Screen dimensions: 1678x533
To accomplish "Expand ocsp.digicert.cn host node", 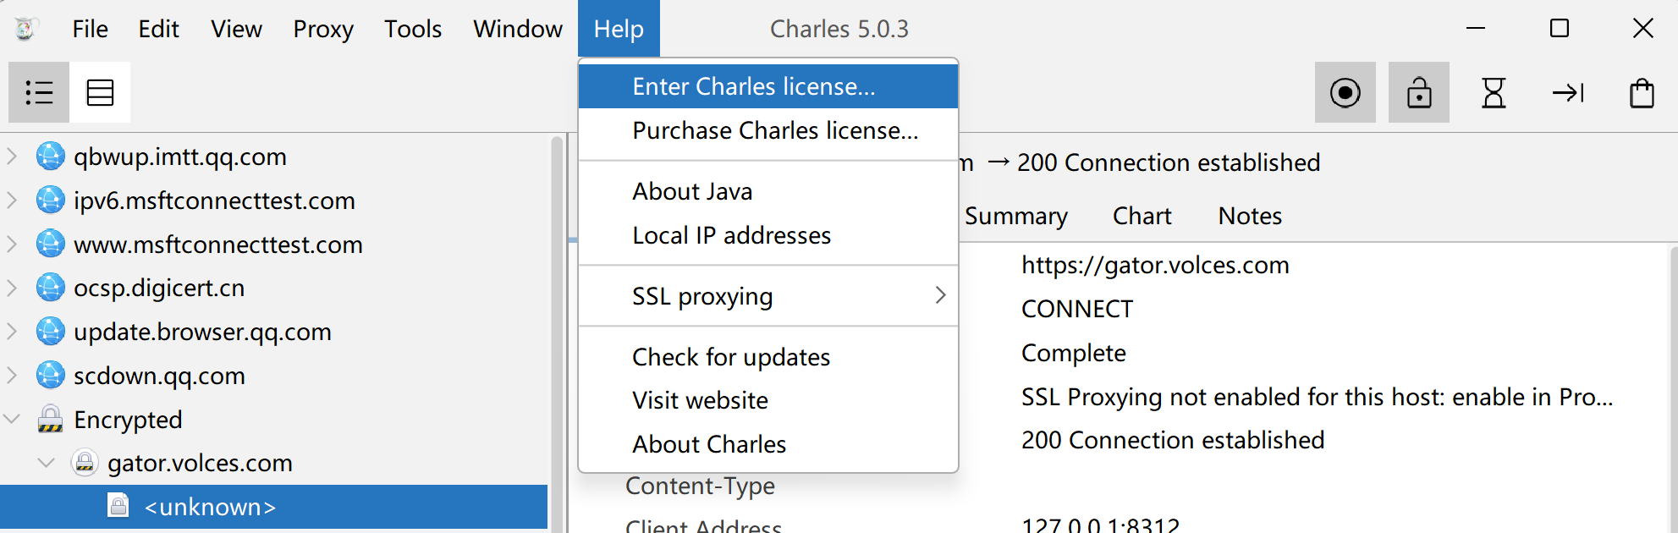I will [x=12, y=288].
